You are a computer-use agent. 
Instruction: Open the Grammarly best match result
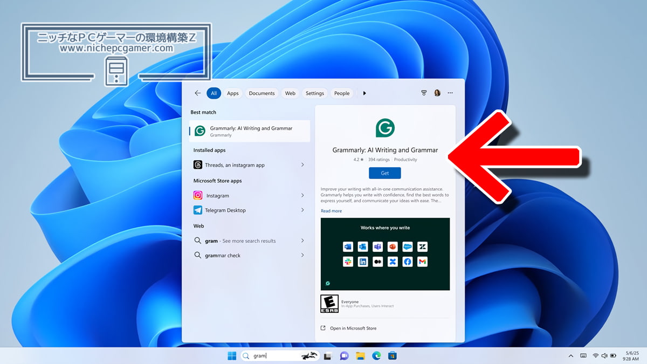click(250, 131)
